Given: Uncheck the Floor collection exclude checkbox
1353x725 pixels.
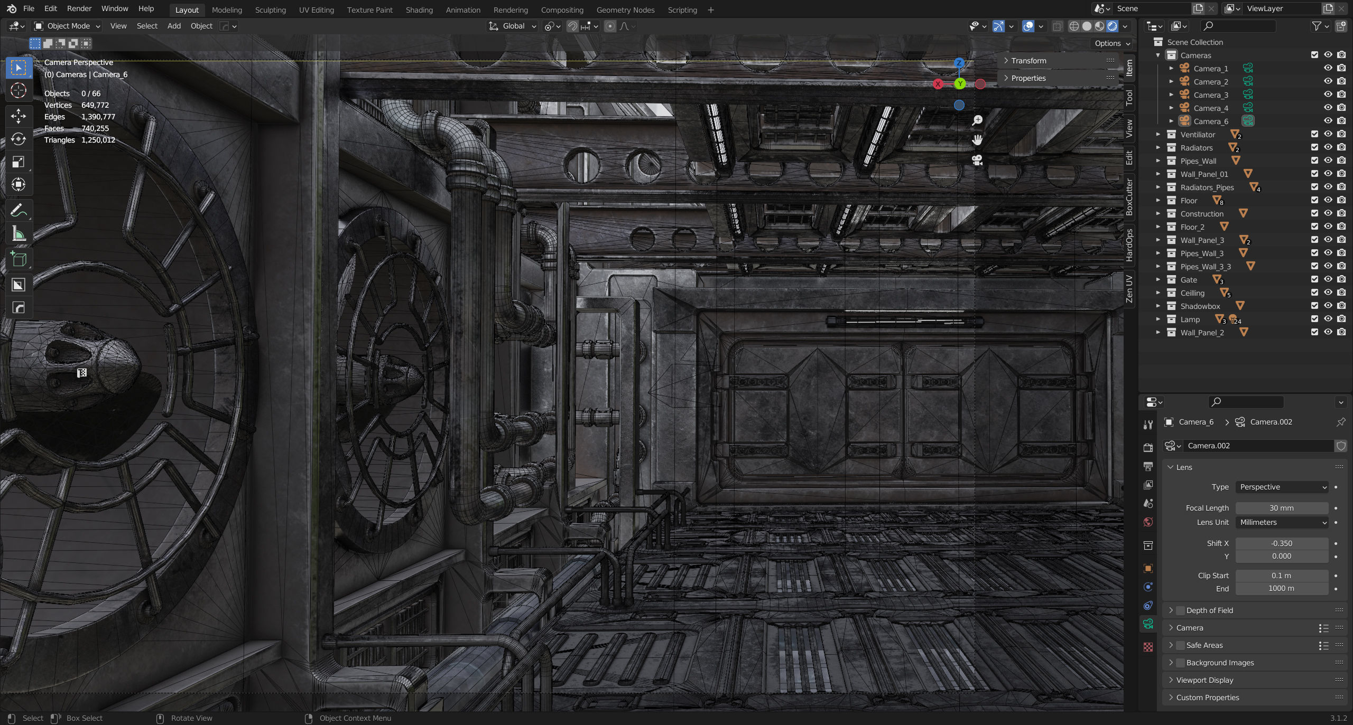Looking at the screenshot, I should [x=1314, y=200].
